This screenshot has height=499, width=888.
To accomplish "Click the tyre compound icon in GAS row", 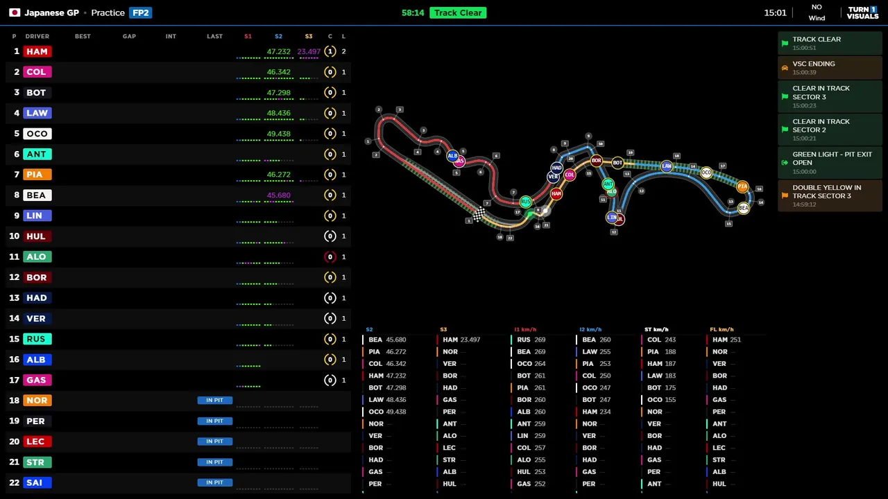I will [x=330, y=380].
